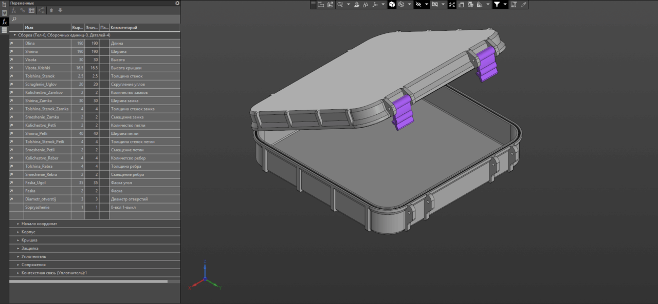Toggle external flag arrow for Diametr_otverstij
The height and width of the screenshot is (304, 658).
pos(11,199)
